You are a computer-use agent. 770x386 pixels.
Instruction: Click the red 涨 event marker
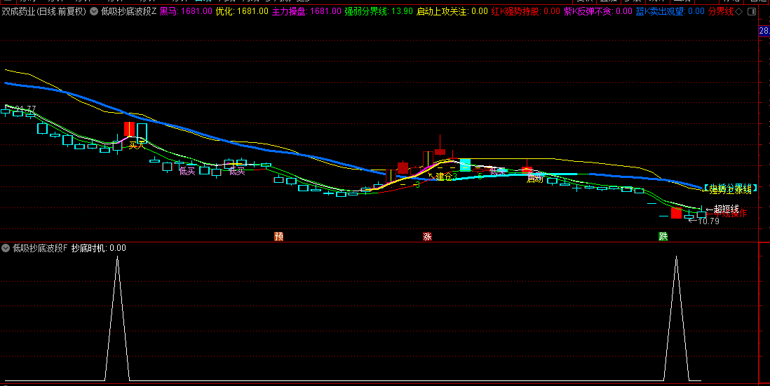pyautogui.click(x=427, y=236)
